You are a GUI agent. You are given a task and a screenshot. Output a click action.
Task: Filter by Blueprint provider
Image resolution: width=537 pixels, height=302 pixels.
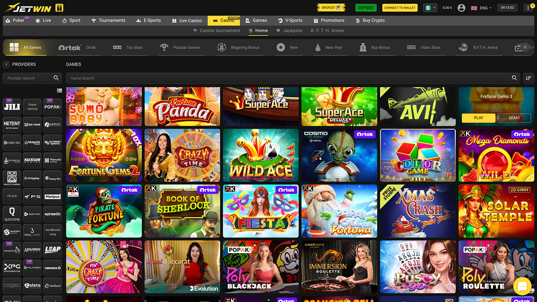(x=32, y=143)
